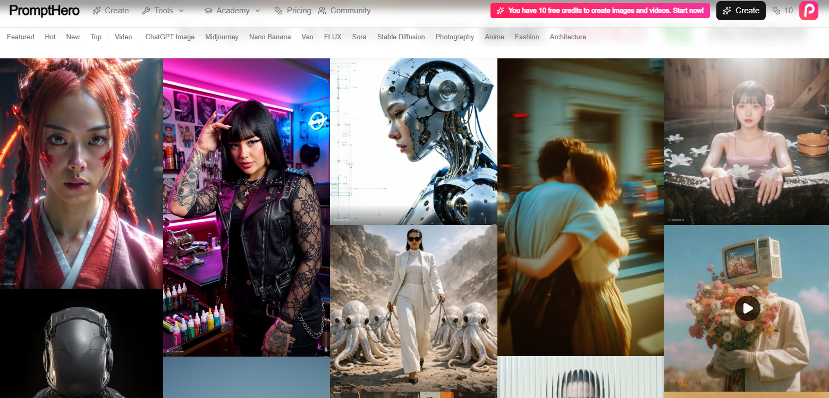Image resolution: width=829 pixels, height=398 pixels.
Task: Select the Nano Banana category
Action: [x=270, y=37]
